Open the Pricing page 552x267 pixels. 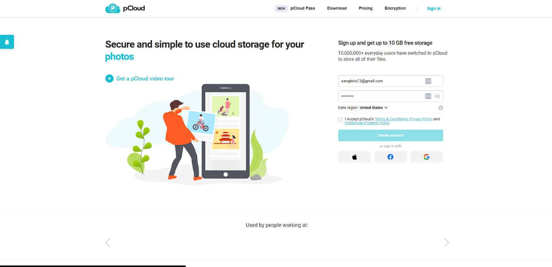tap(366, 8)
